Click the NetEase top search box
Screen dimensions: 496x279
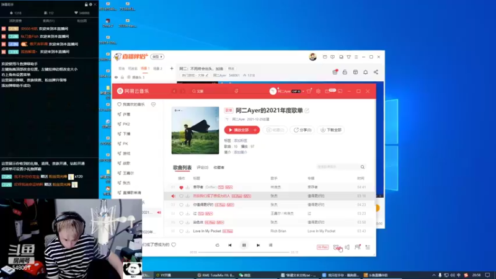(x=210, y=91)
